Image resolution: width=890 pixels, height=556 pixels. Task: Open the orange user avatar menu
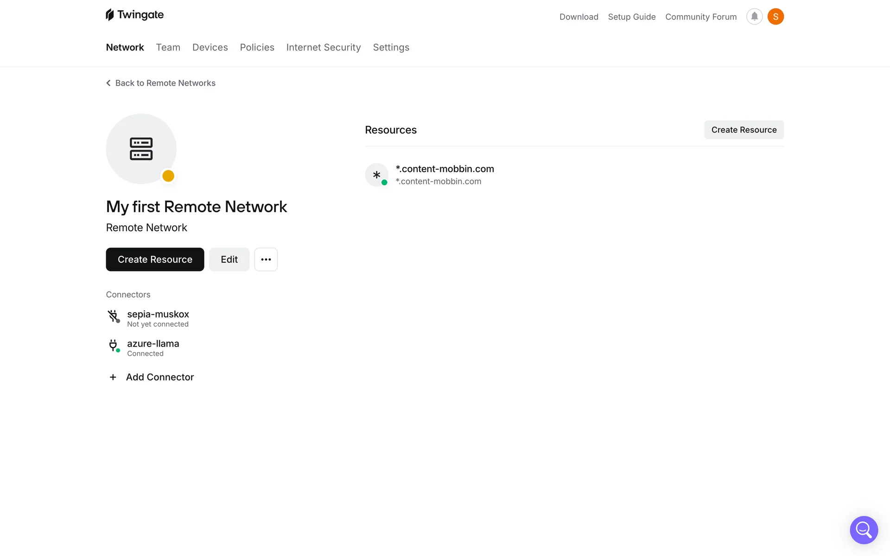pos(776,17)
